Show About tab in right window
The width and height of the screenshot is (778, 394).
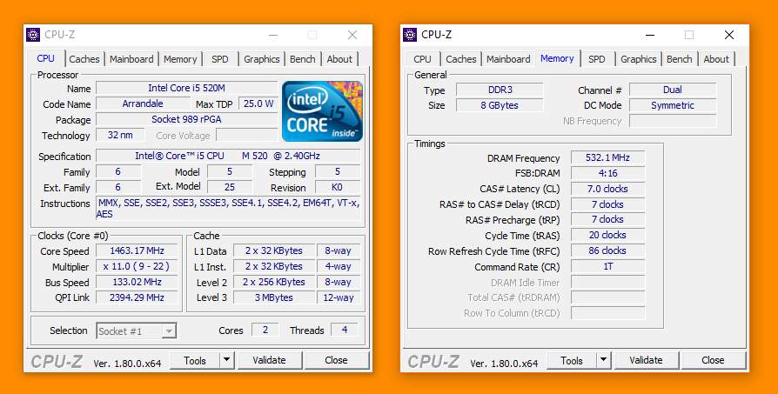coord(716,59)
